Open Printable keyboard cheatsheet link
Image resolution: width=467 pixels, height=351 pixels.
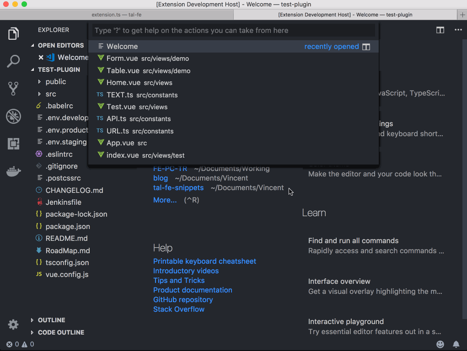[x=204, y=261]
